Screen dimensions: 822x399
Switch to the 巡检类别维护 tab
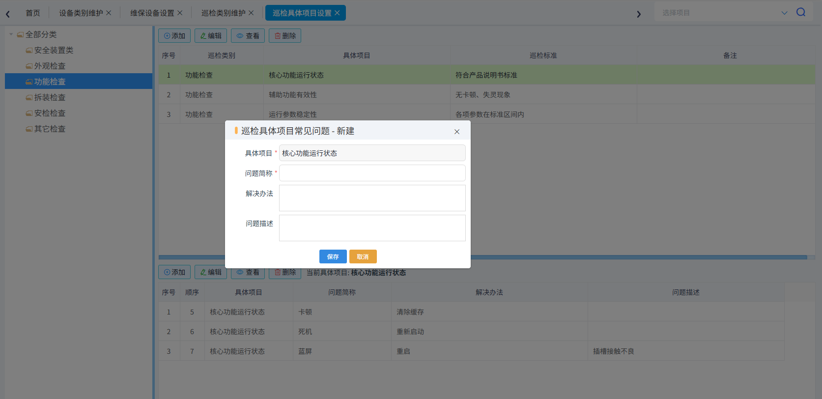point(224,13)
